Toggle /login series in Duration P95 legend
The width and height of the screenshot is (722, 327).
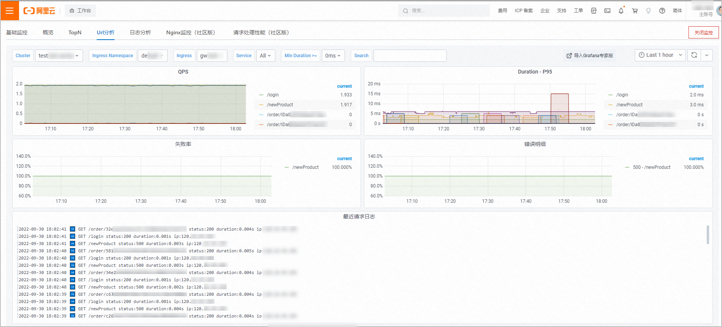click(x=622, y=95)
